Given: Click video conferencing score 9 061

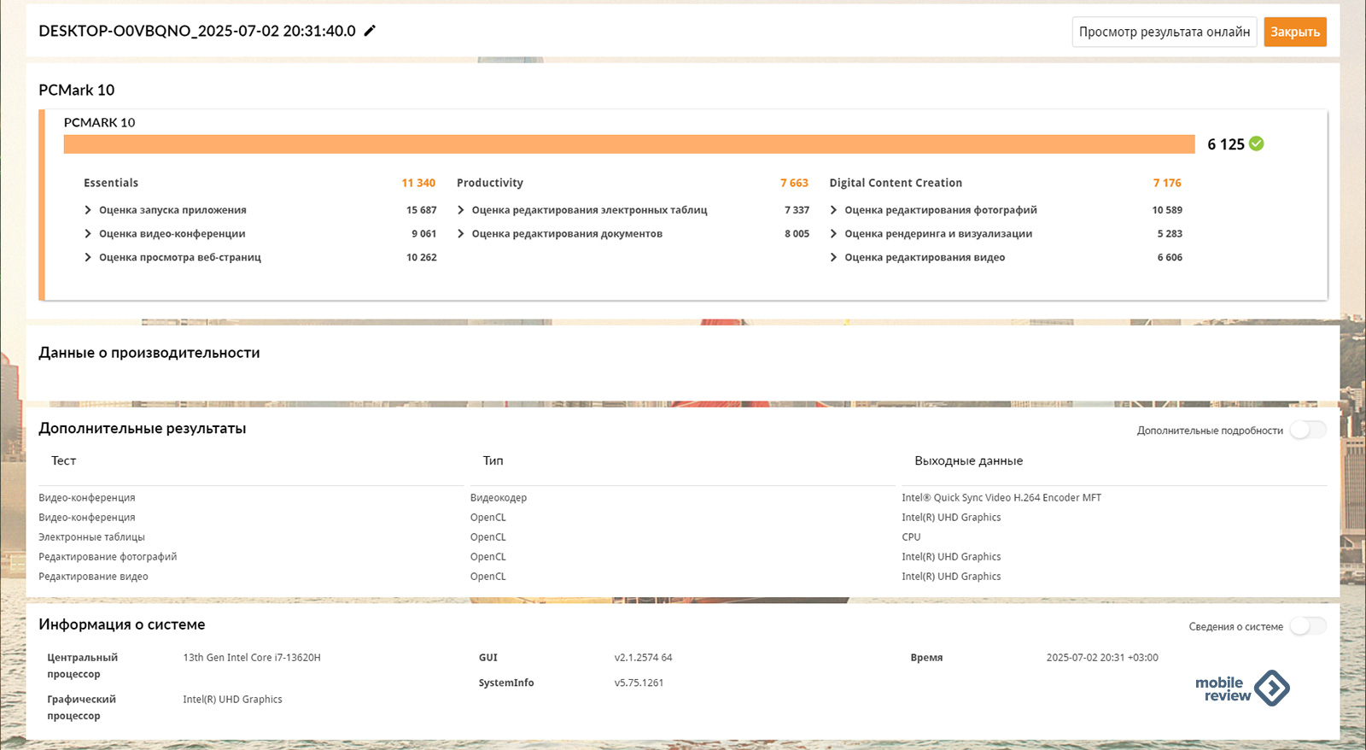Looking at the screenshot, I should coord(423,233).
